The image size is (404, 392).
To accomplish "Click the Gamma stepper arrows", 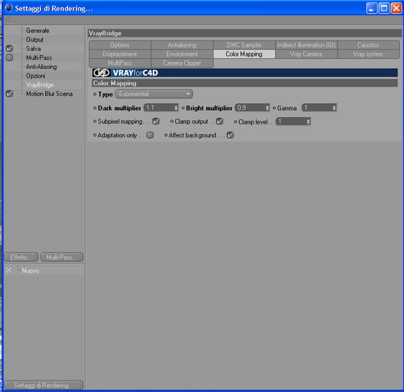I will 334,107.
